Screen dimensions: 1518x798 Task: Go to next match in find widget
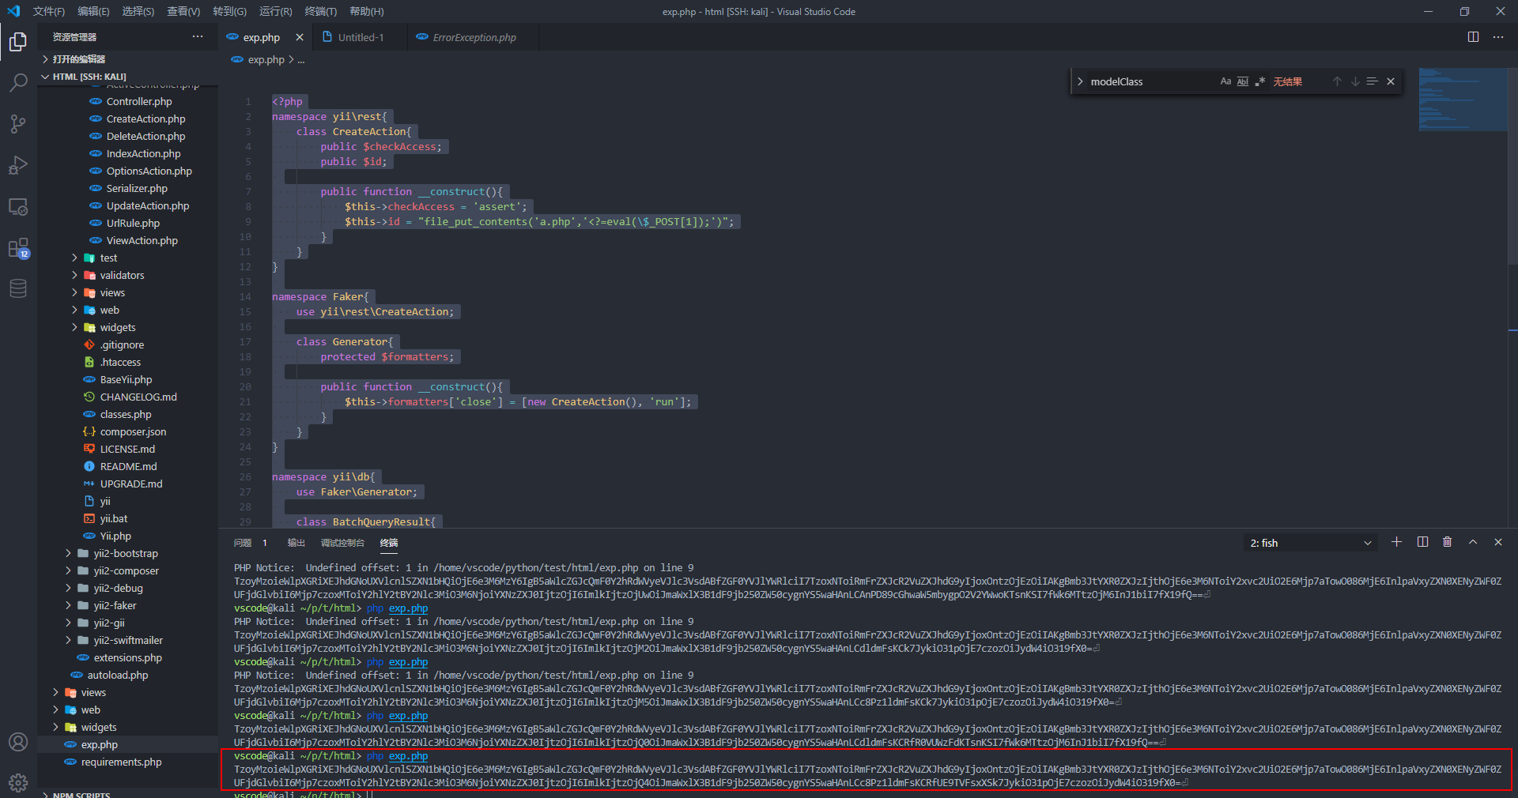coord(1355,81)
